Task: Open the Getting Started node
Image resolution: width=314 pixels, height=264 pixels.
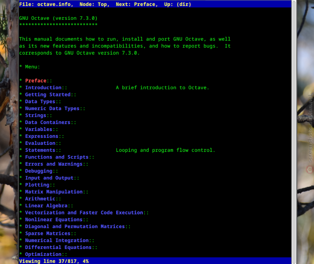Action: 48,95
